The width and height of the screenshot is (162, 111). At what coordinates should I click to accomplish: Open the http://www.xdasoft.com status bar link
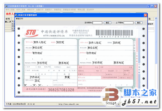click(69, 104)
